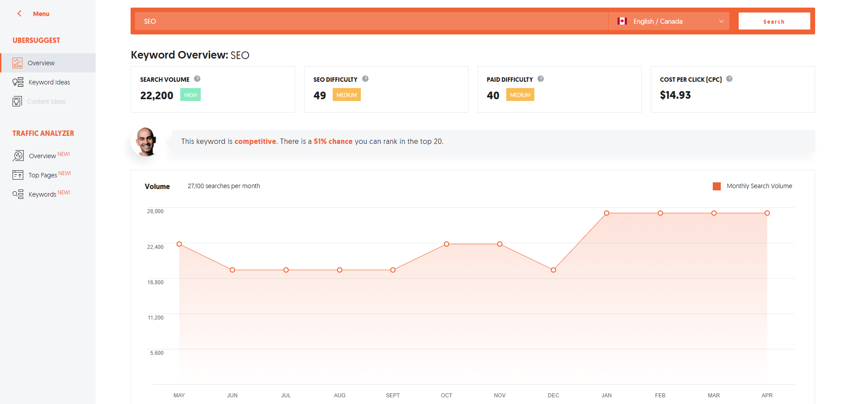
Task: Click the JUL data point on chart
Action: click(x=286, y=270)
